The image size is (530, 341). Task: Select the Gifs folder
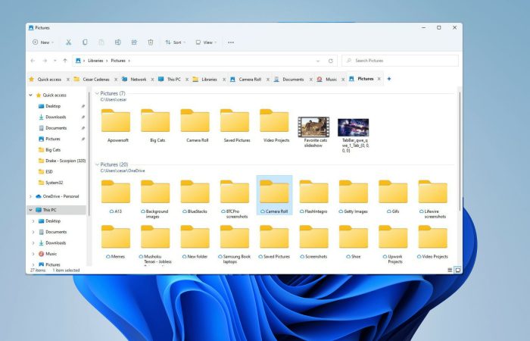(393, 196)
